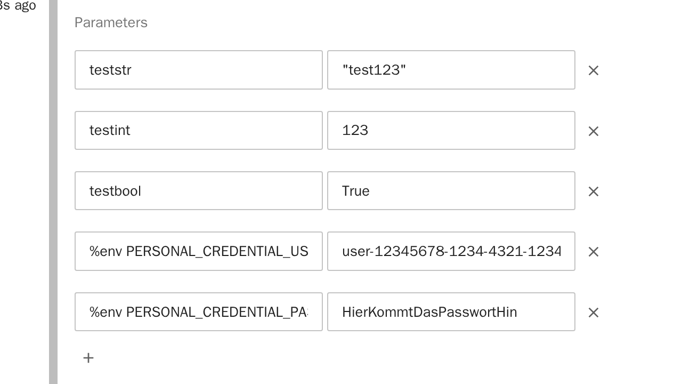Viewport: 682px width, 384px height.
Task: Remove the HierKommtDasPasswortHin parameter row
Action: (x=593, y=313)
